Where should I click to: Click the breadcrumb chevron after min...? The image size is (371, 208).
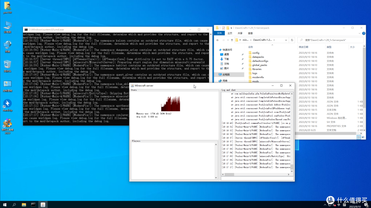coord(251,40)
